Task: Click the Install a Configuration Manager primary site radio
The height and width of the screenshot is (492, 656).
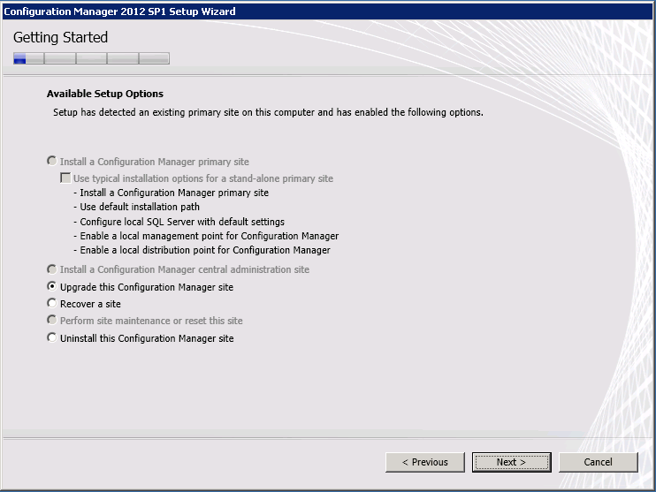Action: click(52, 163)
